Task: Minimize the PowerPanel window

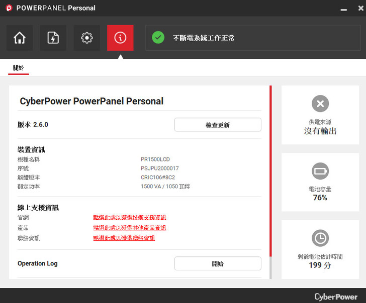Action: 343,9
